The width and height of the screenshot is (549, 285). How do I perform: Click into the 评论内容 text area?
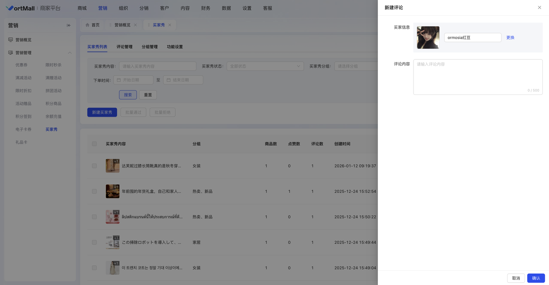click(x=477, y=77)
